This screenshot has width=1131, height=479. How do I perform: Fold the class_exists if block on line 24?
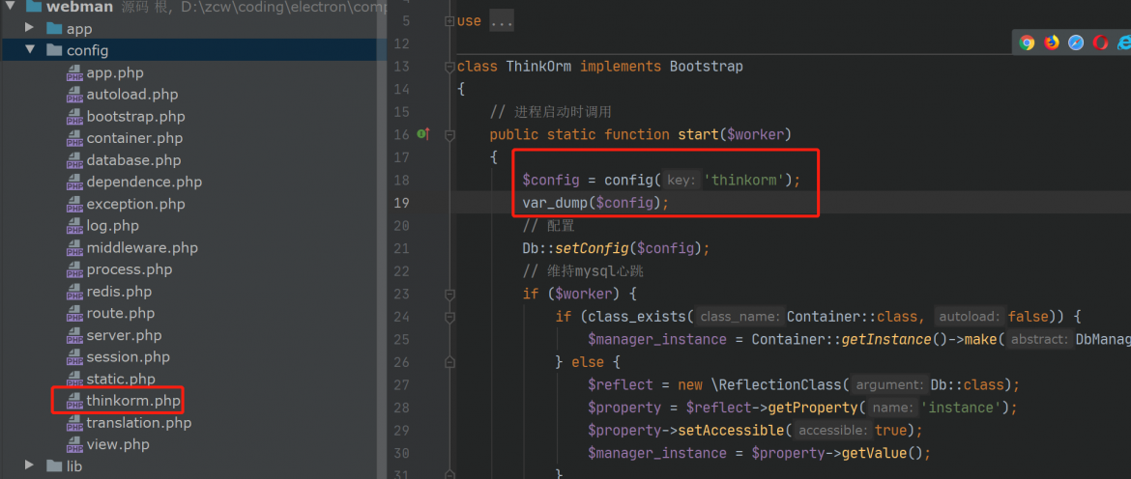tap(450, 316)
